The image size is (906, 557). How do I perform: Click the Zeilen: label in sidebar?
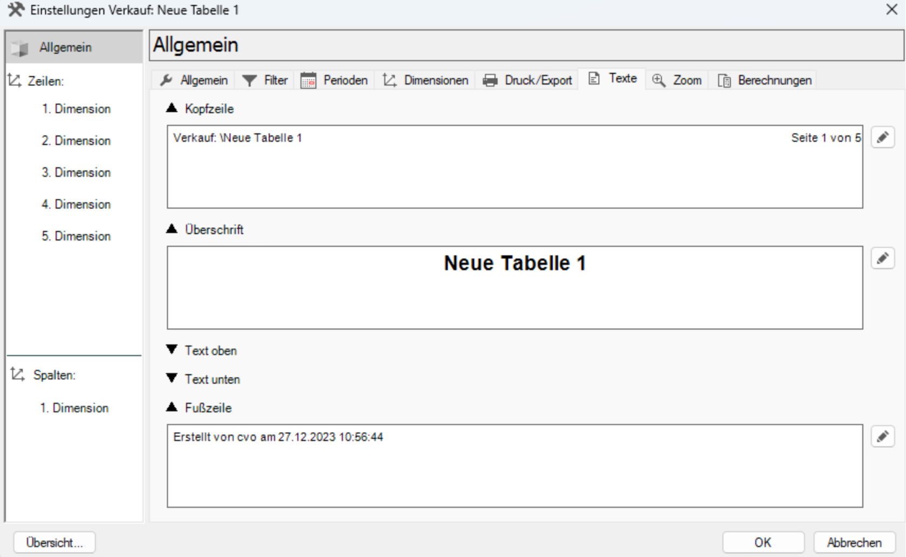pos(46,81)
